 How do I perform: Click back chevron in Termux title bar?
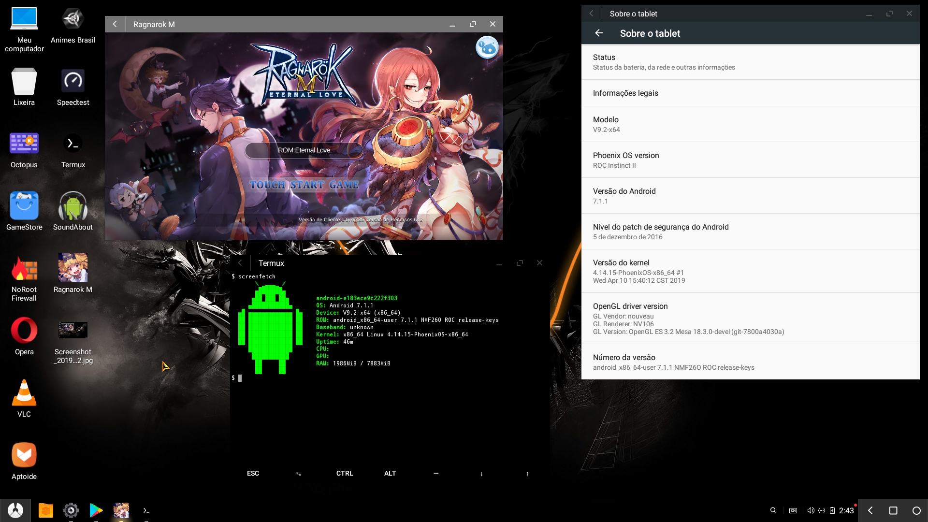pos(240,263)
